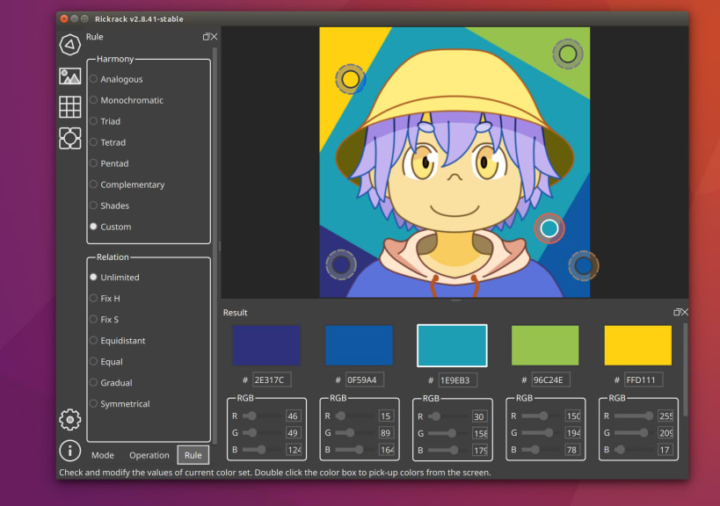The width and height of the screenshot is (720, 506).
Task: Select the yellow color picker on image
Action: (350, 80)
